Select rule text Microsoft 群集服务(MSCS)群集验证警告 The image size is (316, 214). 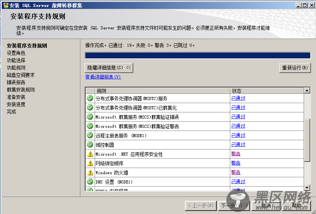tap(137, 126)
